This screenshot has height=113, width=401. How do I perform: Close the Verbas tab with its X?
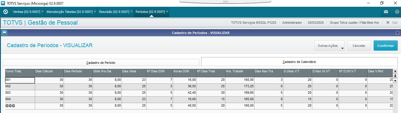[42, 12]
